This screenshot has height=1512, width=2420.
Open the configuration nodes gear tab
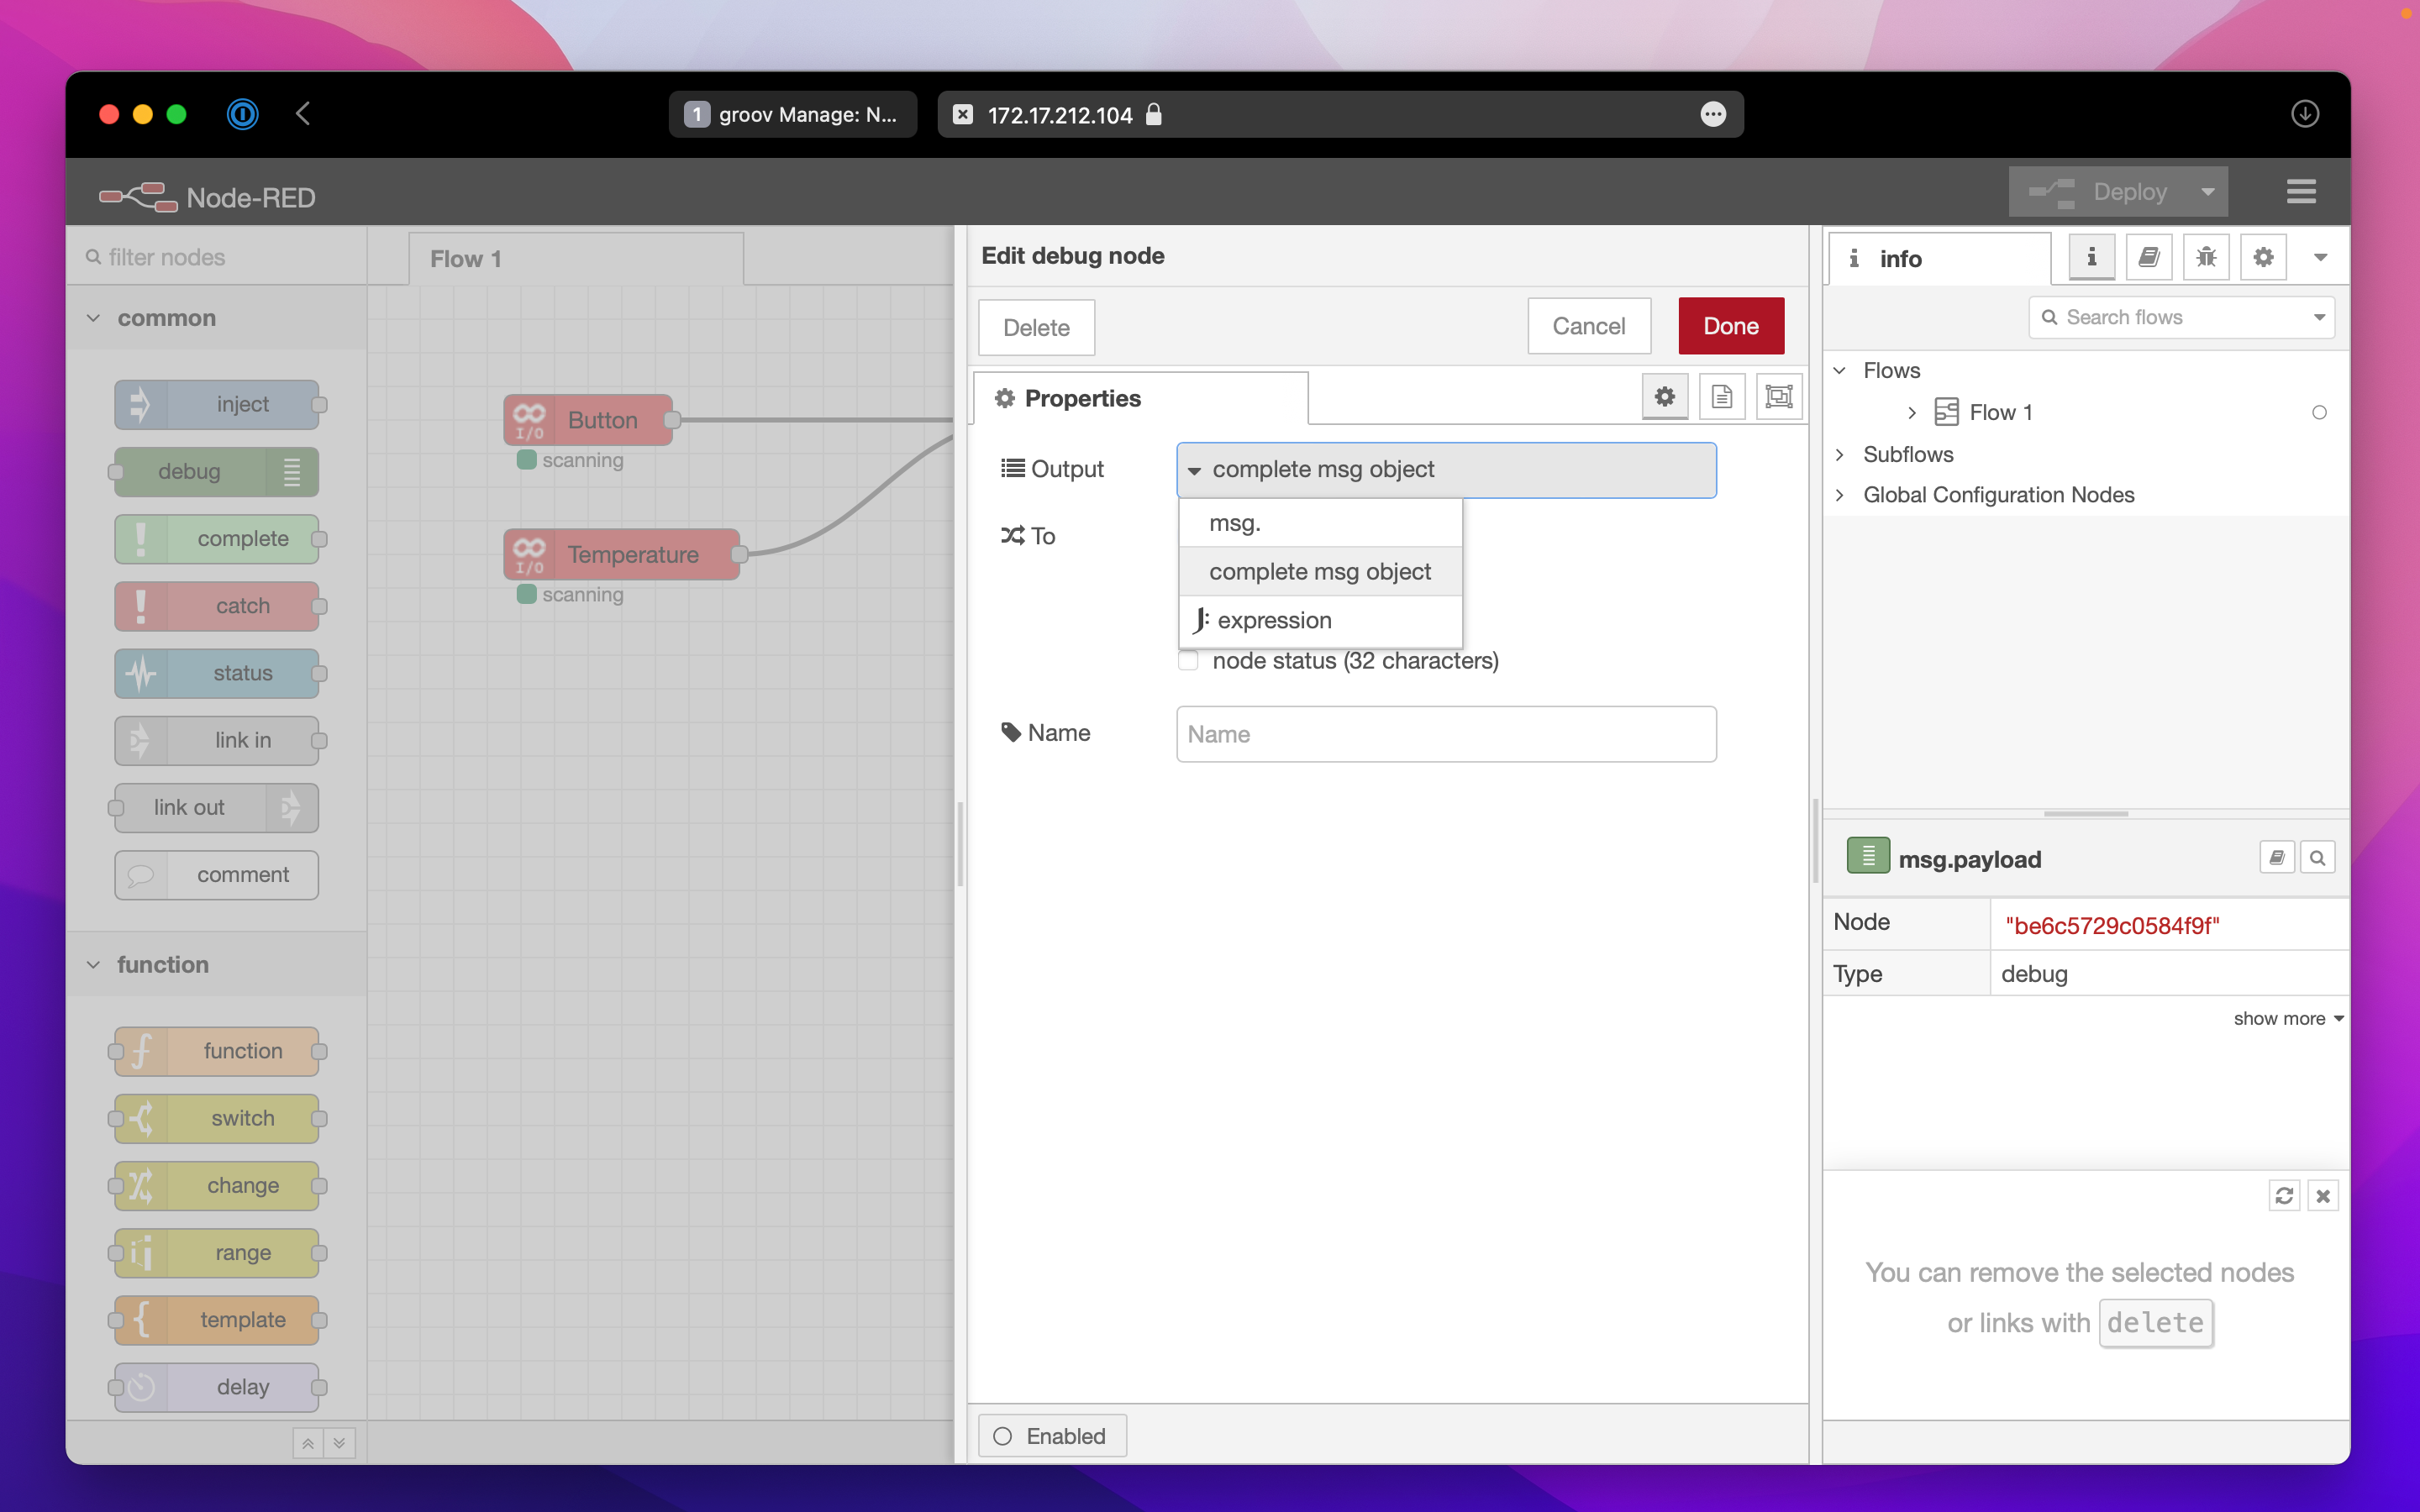click(x=2263, y=258)
